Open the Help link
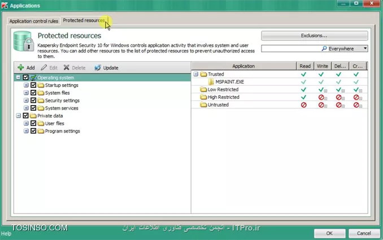This screenshot has width=383, height=240. click(6, 234)
